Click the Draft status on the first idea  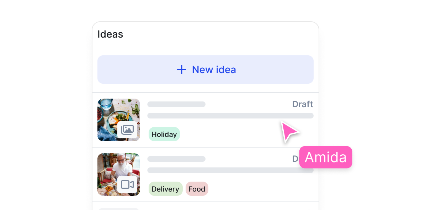pyautogui.click(x=302, y=104)
